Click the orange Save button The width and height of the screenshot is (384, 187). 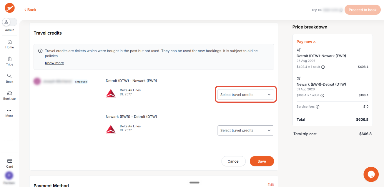click(262, 161)
